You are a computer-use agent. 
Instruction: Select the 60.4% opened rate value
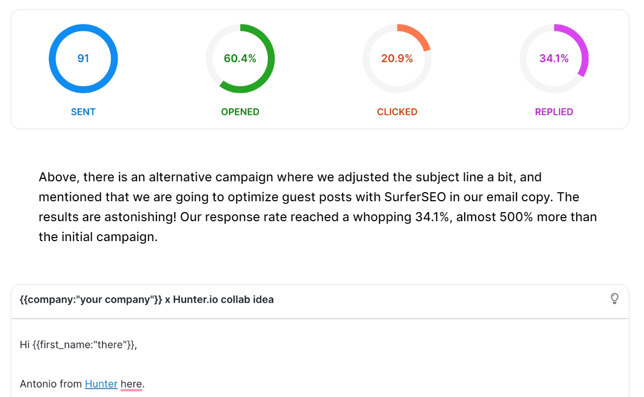click(x=240, y=58)
